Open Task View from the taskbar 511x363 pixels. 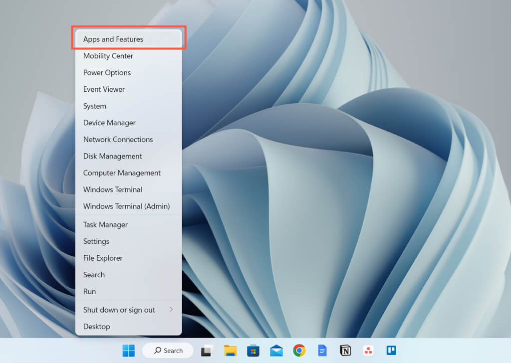207,351
